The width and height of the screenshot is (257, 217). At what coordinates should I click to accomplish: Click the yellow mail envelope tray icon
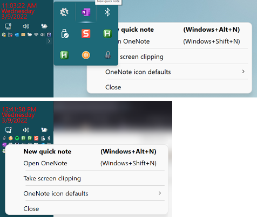[x=23, y=34]
